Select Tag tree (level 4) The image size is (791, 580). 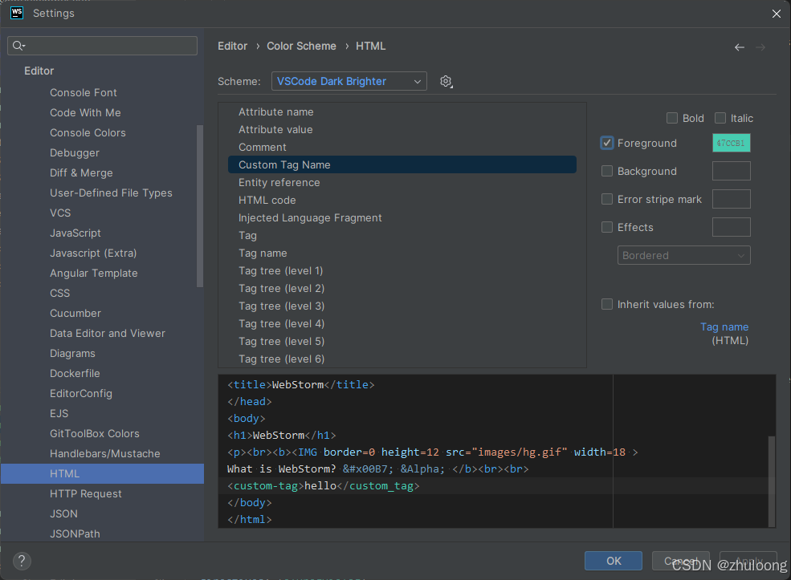pos(402,323)
